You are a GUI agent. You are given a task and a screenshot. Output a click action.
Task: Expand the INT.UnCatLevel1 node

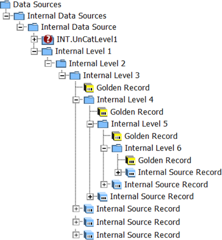34,39
